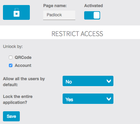The width and height of the screenshot is (140, 124).
Task: Enable the QRCode checkbox
Action: point(11,57)
